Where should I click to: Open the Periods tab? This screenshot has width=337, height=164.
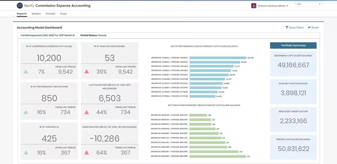pyautogui.click(x=51, y=14)
